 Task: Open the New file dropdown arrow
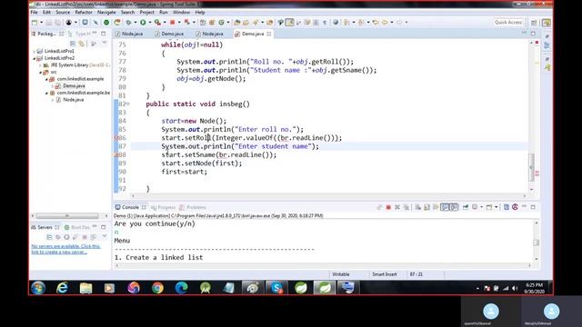coord(41,23)
